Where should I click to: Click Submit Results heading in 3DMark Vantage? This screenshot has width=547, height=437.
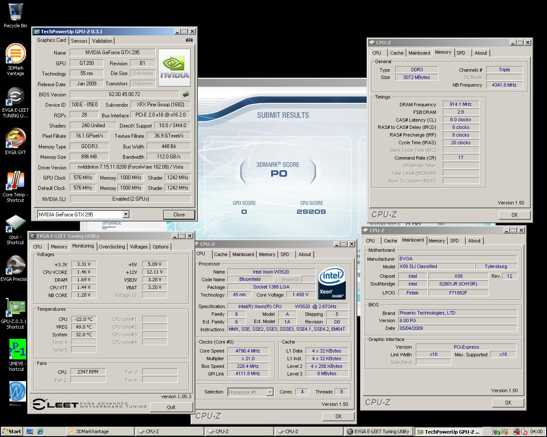pyautogui.click(x=283, y=115)
